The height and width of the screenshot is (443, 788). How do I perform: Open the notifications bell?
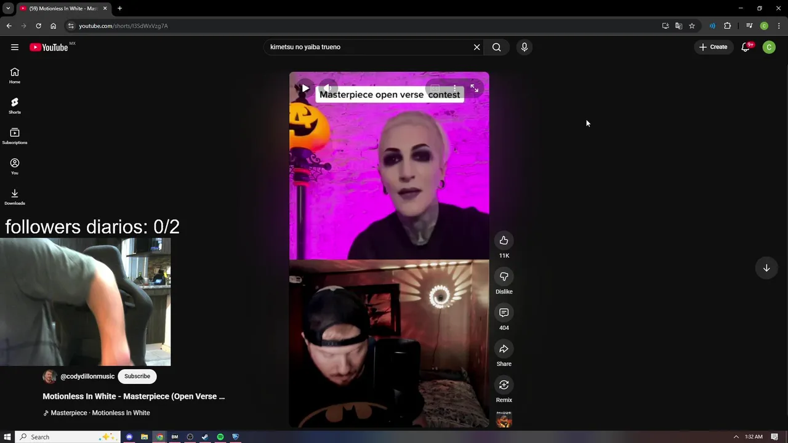pyautogui.click(x=746, y=47)
